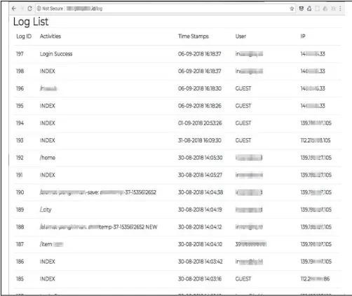Select log ID 194

tap(20, 123)
